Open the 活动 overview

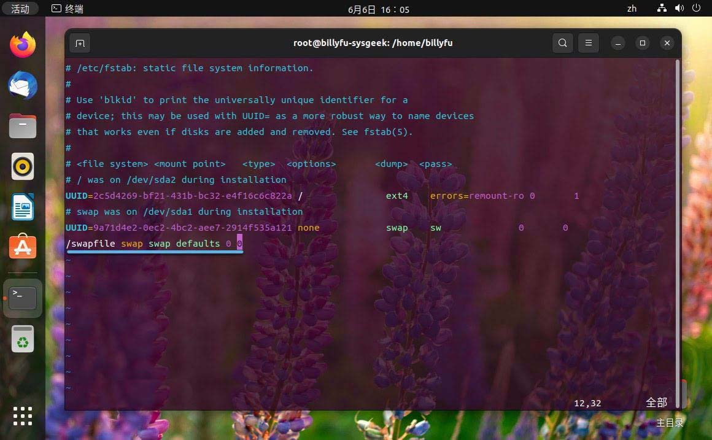[x=20, y=9]
